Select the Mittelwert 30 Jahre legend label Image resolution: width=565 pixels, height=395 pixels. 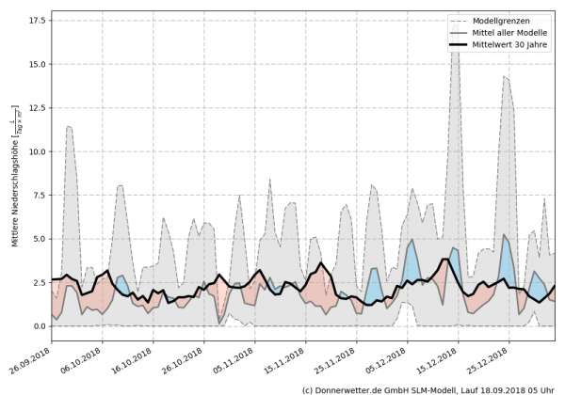(x=513, y=44)
